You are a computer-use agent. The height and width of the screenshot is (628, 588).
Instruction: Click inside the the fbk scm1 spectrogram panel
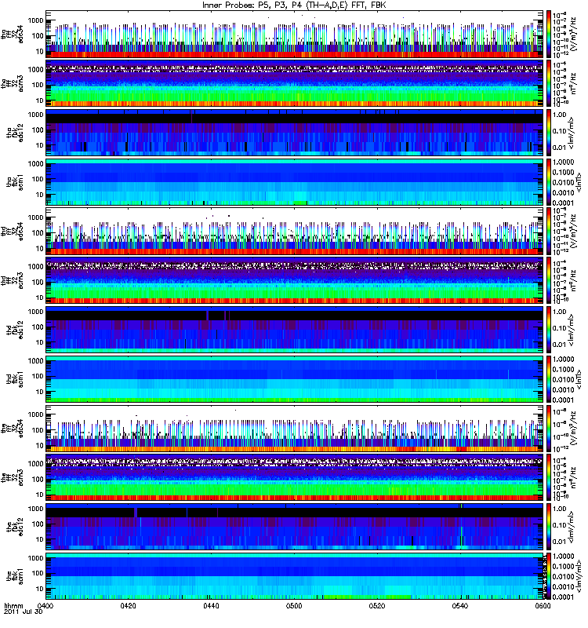tap(294, 576)
